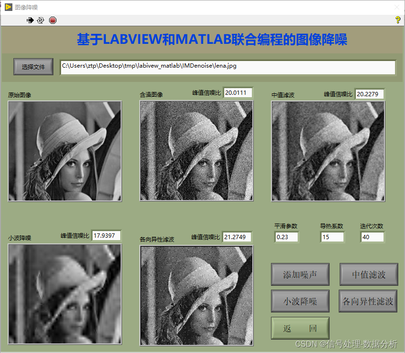Click the 添加噪声 button

[x=300, y=274]
